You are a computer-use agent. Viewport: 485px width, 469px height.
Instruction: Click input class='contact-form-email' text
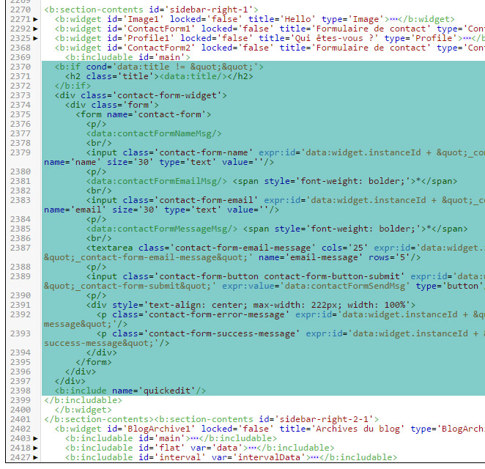tap(172, 201)
